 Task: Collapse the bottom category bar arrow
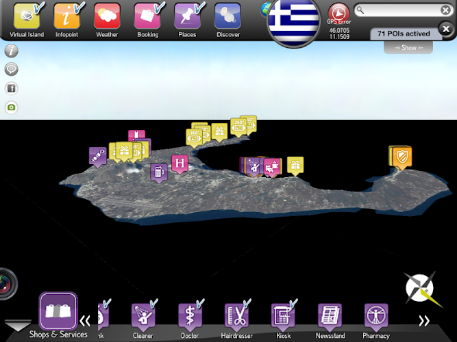point(18,326)
